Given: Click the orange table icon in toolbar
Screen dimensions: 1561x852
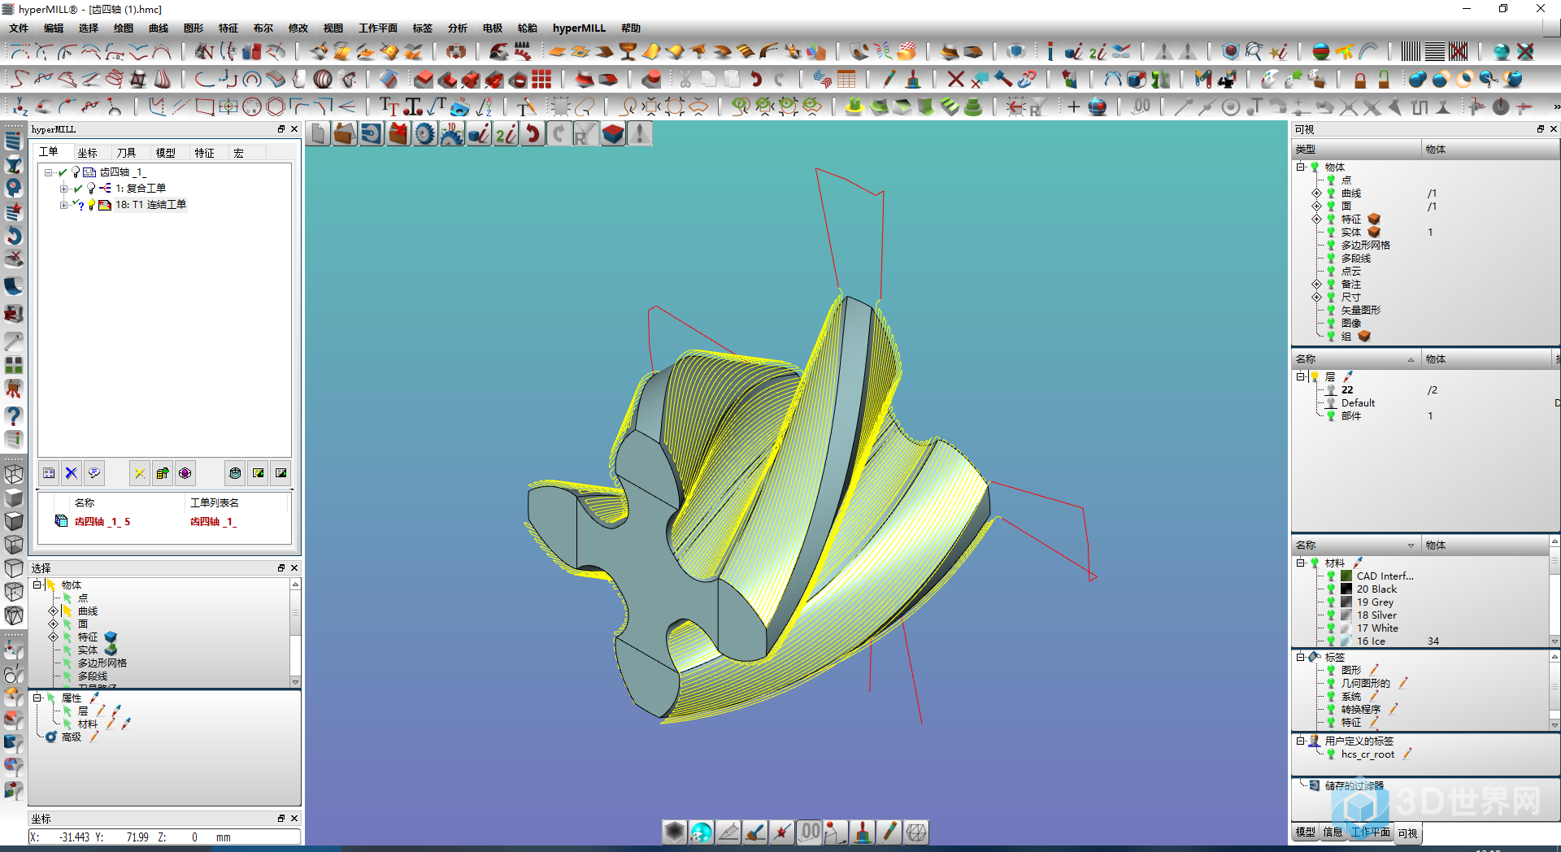Looking at the screenshot, I should (x=846, y=79).
